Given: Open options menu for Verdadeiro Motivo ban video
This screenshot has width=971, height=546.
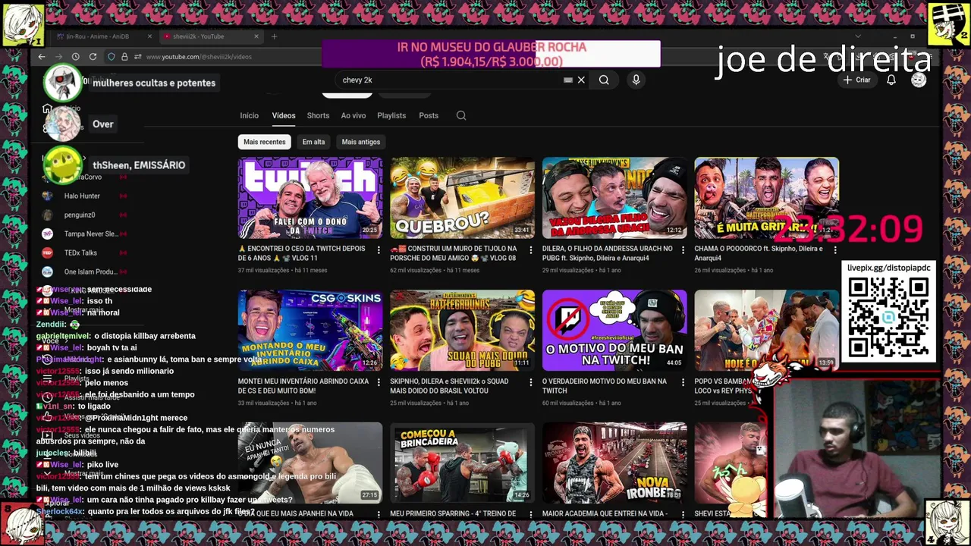Looking at the screenshot, I should pos(683,382).
